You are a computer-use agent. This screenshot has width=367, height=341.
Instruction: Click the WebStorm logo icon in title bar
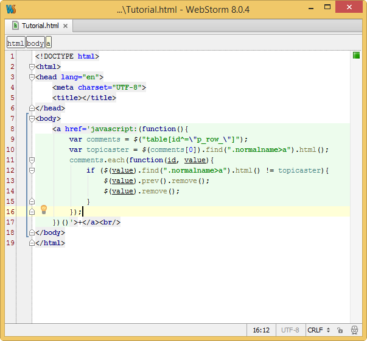(x=11, y=9)
